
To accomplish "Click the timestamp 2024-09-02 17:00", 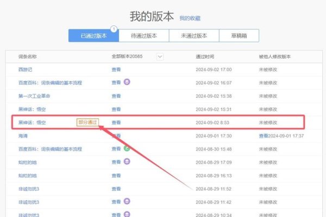I will pos(214,69).
